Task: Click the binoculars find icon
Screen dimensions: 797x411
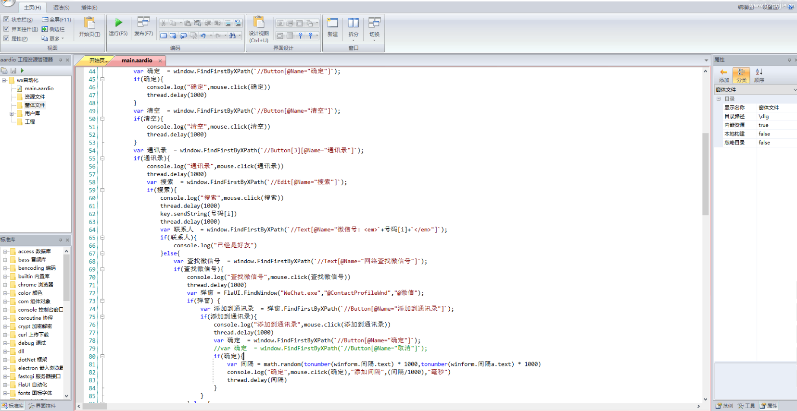Action: pyautogui.click(x=233, y=36)
